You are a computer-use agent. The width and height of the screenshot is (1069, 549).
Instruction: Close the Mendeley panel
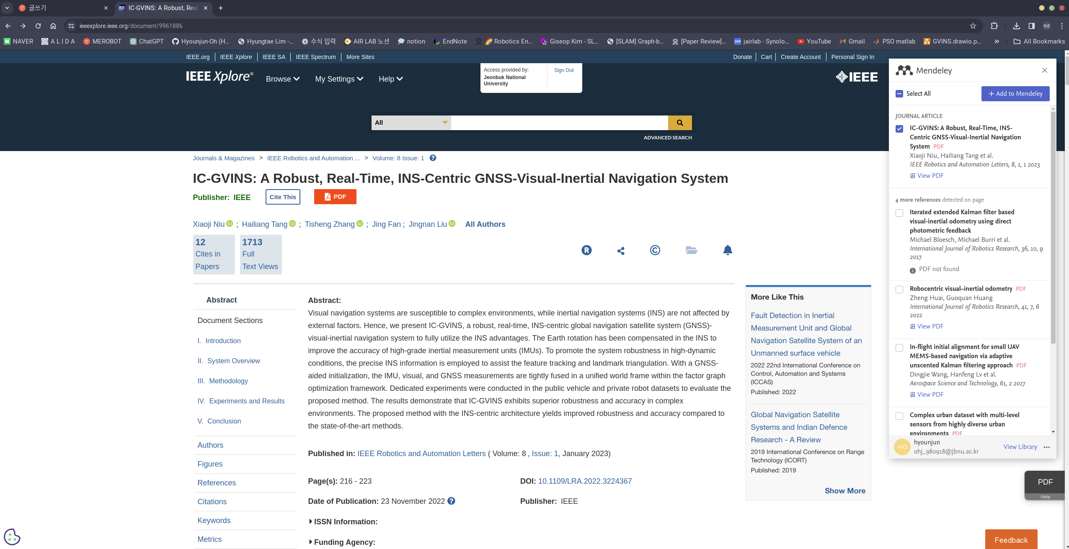coord(1044,70)
